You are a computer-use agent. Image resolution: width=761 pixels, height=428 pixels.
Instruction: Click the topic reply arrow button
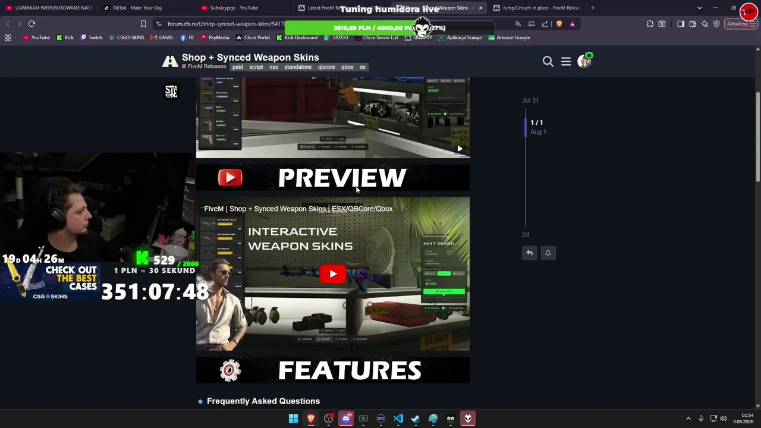529,253
